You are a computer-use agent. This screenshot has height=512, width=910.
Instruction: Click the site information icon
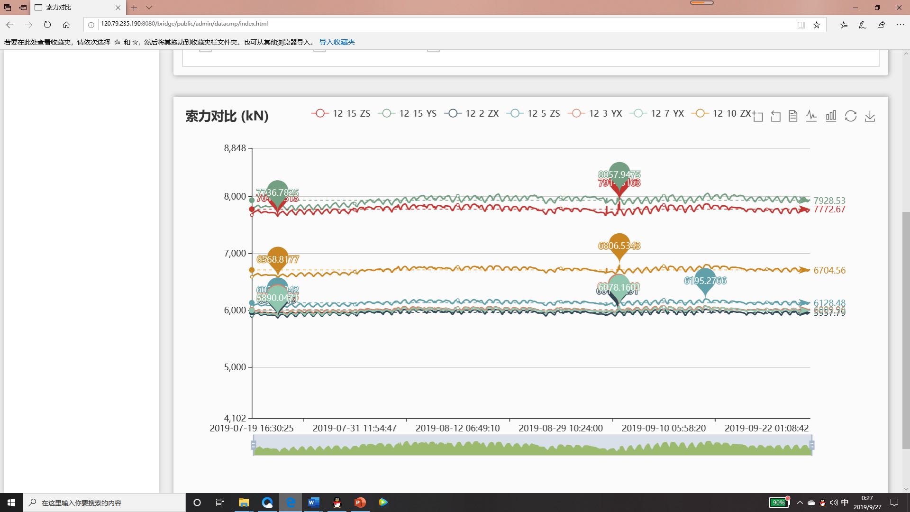pos(91,25)
